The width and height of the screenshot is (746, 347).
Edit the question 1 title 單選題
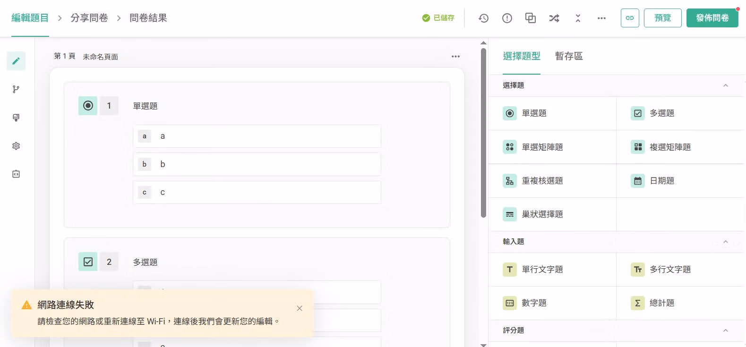point(146,106)
